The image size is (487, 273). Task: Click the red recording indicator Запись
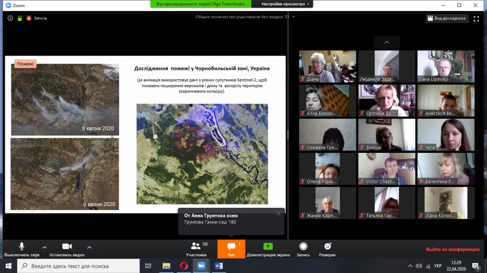37,18
